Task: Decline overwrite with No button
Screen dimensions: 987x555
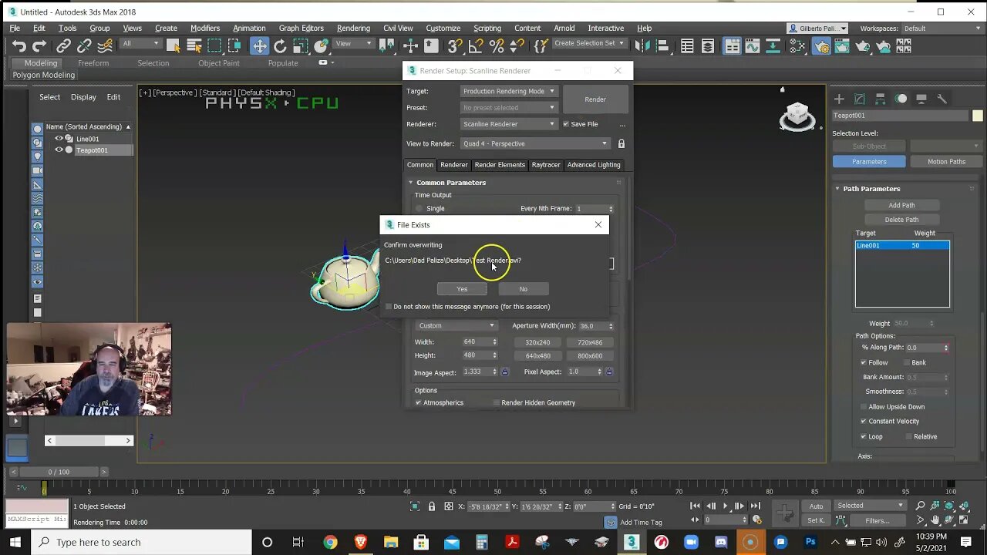Action: [524, 289]
